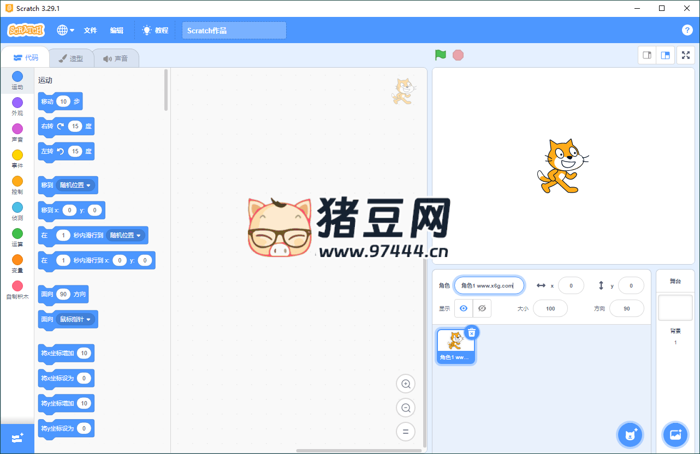Switch to small stage layout
The width and height of the screenshot is (700, 454).
tap(647, 55)
